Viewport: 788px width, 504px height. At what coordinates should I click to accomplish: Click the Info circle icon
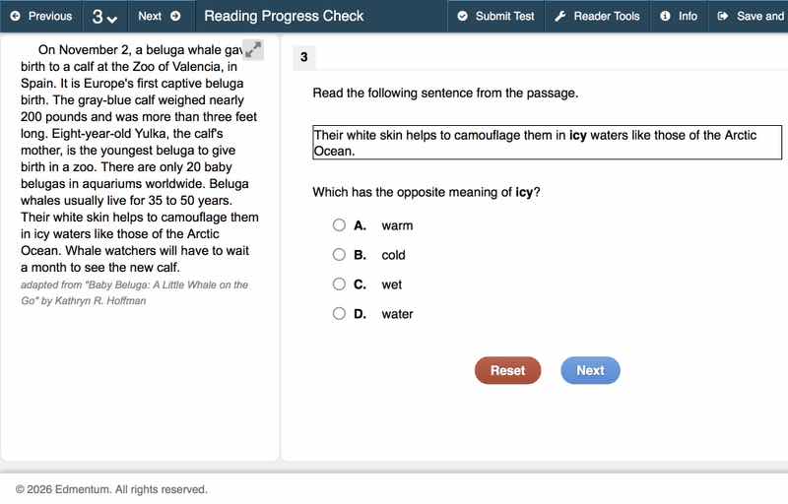point(666,16)
